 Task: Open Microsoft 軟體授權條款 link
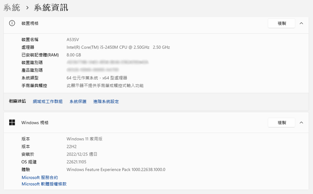(44, 184)
